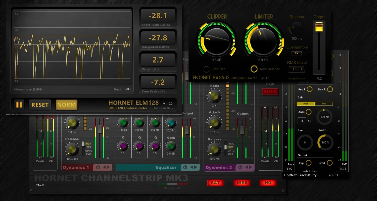This screenshot has height=201, width=377.
Task: Click the third green EQ gain knob
Action: 155,123
